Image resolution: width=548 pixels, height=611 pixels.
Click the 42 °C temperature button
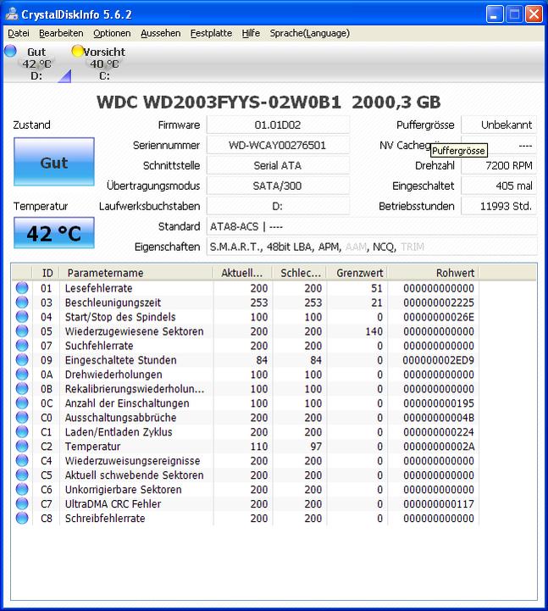(x=53, y=233)
